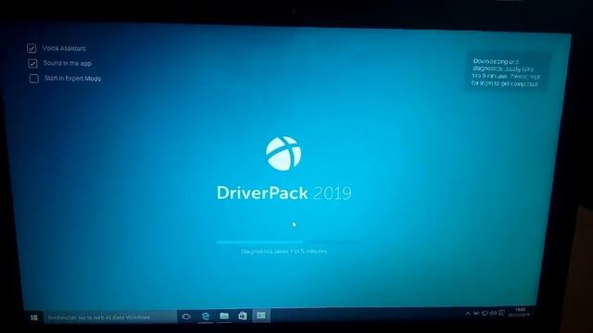Image resolution: width=593 pixels, height=333 pixels.
Task: Click the 'Rechercher sur le web' search box
Action: (x=109, y=317)
